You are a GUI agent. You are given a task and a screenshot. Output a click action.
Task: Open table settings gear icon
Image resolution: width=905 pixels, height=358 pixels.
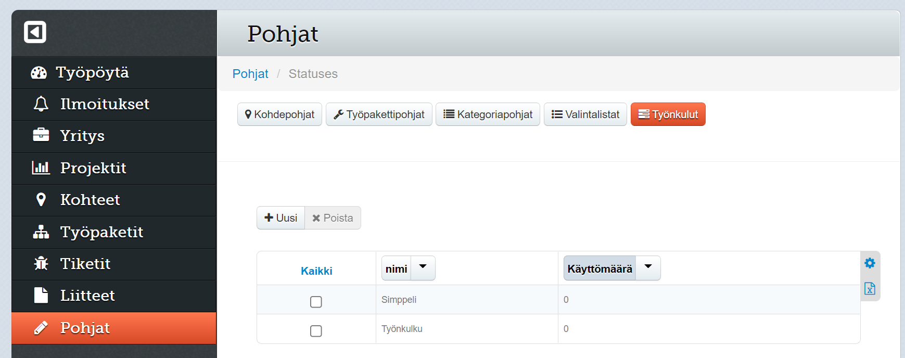[870, 263]
